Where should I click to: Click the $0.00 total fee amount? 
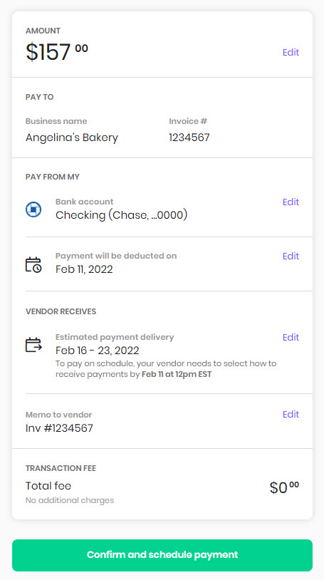click(x=284, y=487)
